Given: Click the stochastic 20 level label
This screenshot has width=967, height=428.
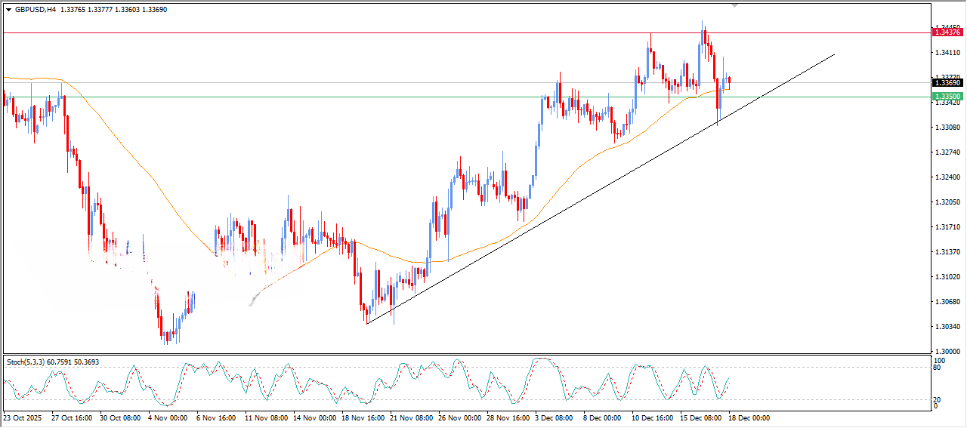Looking at the screenshot, I should point(937,399).
